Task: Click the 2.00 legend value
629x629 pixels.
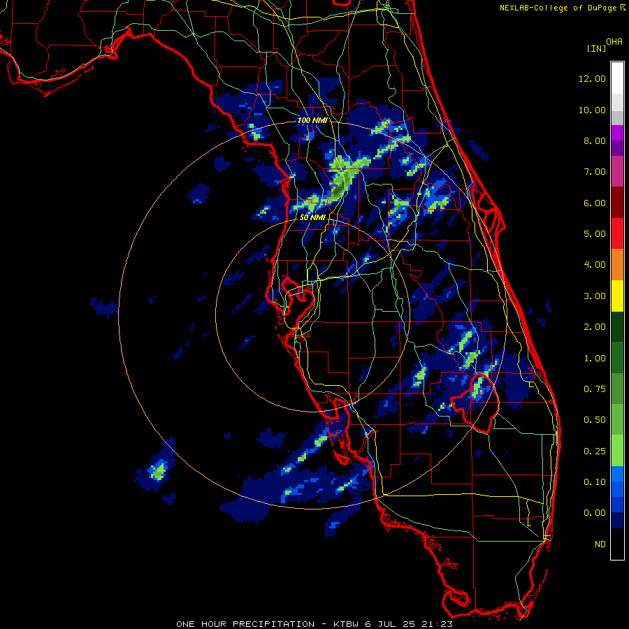Action: coord(595,327)
